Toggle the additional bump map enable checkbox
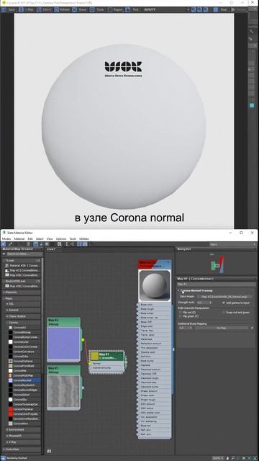This screenshot has height=461, width=259. [x=253, y=328]
